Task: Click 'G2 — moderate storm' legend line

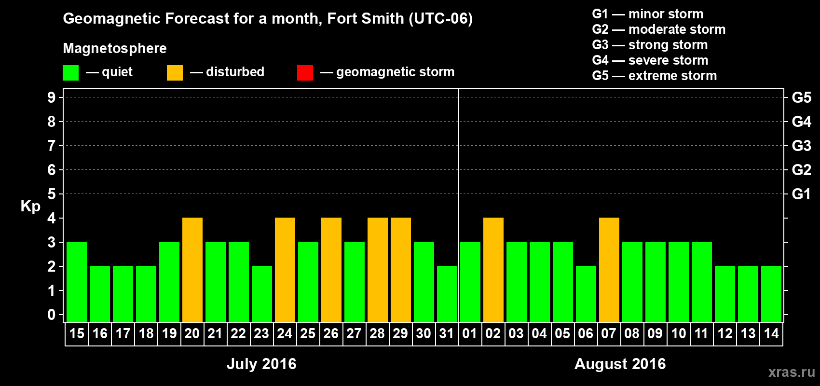Action: pyautogui.click(x=658, y=29)
